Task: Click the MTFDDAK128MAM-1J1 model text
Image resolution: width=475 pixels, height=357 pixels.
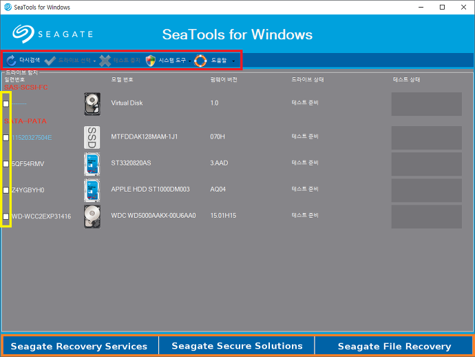Action: [x=144, y=136]
